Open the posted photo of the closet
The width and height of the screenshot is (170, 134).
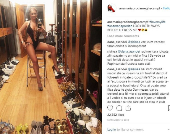[51, 67]
